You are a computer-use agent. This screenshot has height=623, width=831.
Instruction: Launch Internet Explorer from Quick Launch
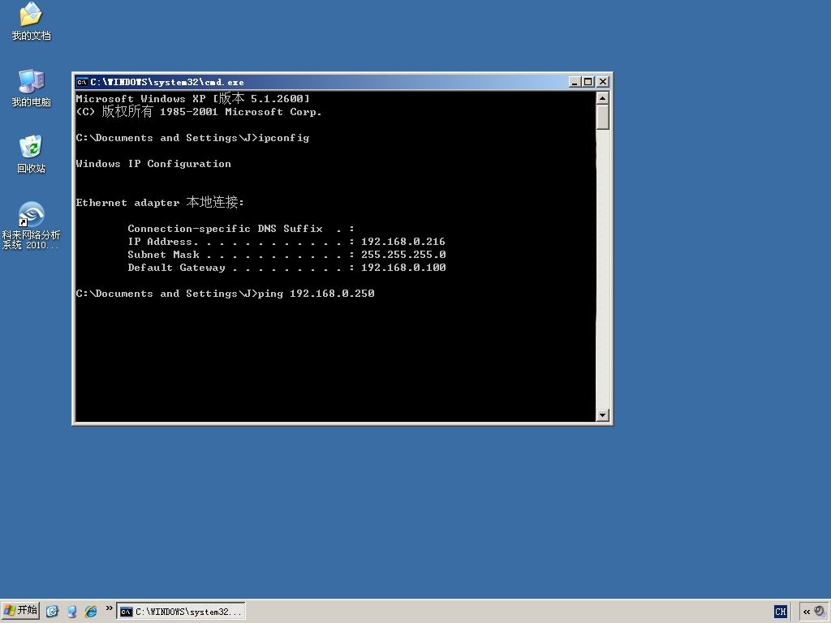pyautogui.click(x=91, y=612)
